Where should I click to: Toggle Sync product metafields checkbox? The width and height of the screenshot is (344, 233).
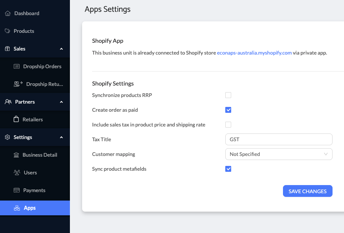tap(228, 169)
